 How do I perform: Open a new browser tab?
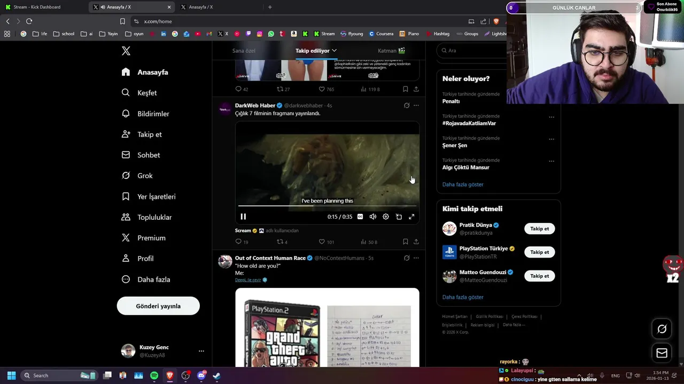270,7
